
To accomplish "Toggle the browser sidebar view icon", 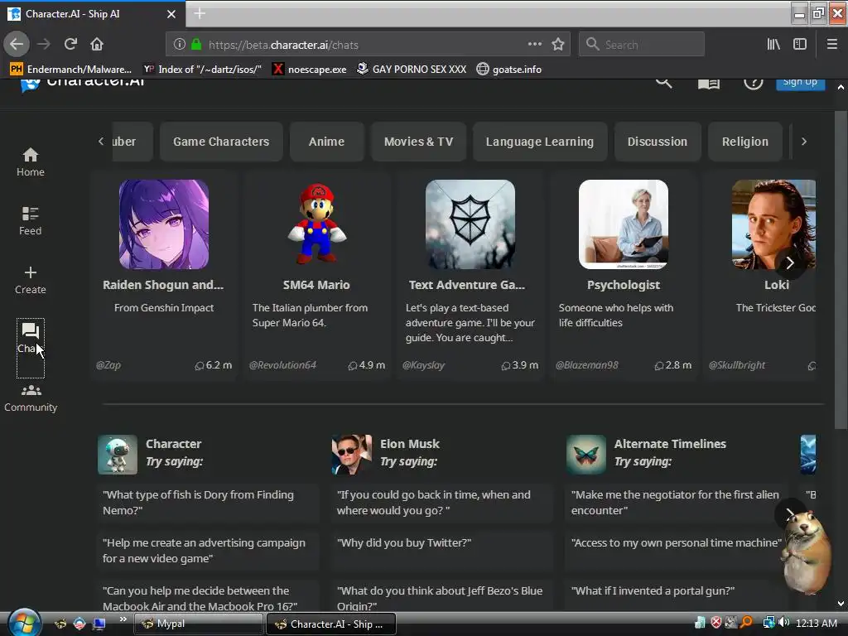I will tap(800, 45).
